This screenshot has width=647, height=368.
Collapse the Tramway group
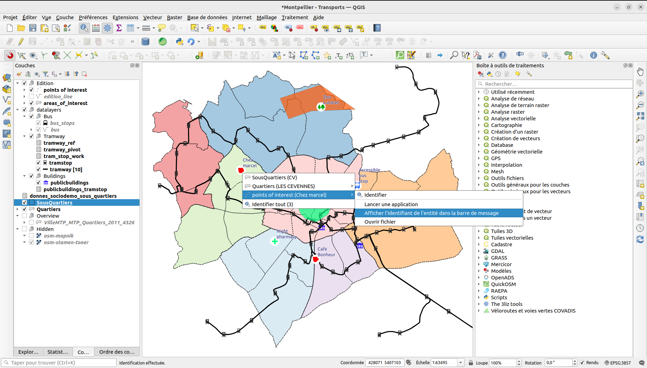pos(24,136)
